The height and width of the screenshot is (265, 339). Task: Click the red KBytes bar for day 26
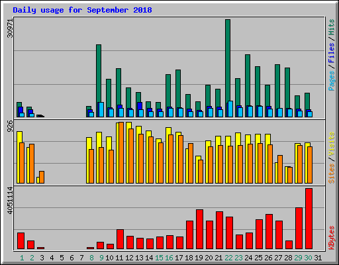[269, 232]
